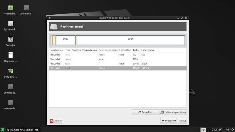This screenshot has width=235, height=132.
Task: Minimize the installer window
Action: coord(178,18)
